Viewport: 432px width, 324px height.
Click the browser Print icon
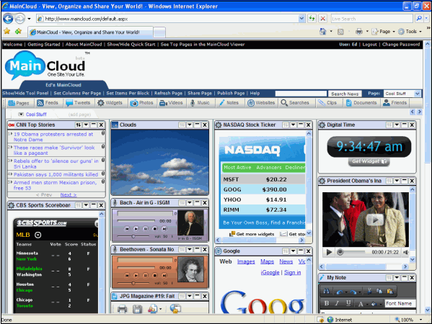[358, 32]
